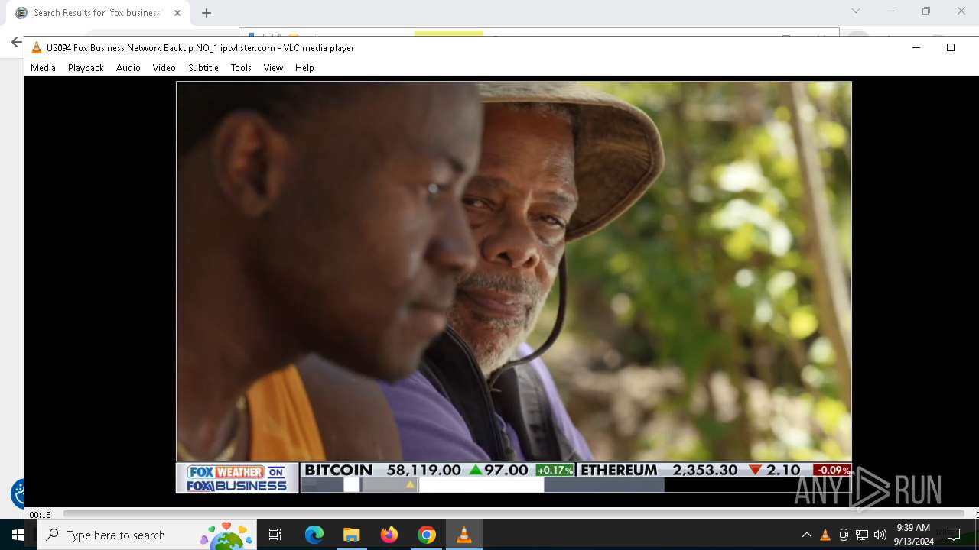The height and width of the screenshot is (550, 979).
Task: Click the elapsed time 00:18 label
Action: click(x=40, y=515)
